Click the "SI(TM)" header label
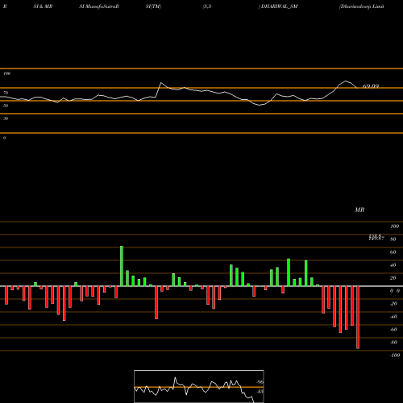The image size is (403, 403). point(153,6)
